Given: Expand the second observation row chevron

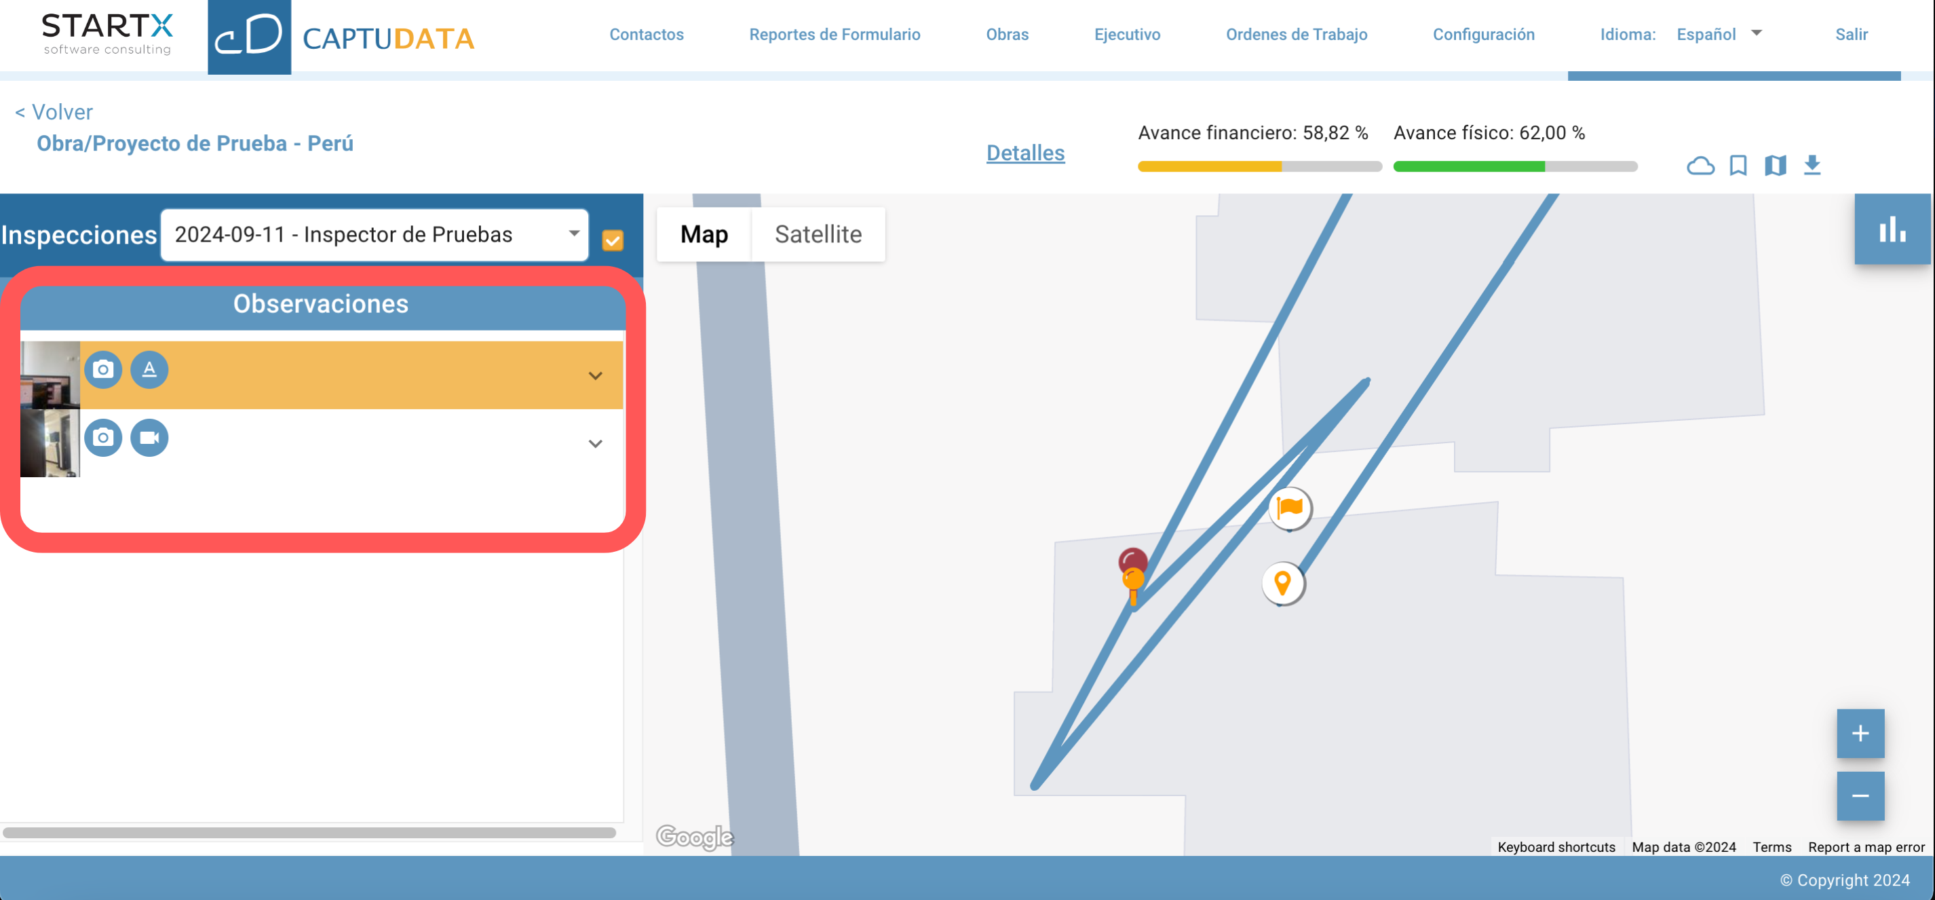Looking at the screenshot, I should pyautogui.click(x=596, y=443).
